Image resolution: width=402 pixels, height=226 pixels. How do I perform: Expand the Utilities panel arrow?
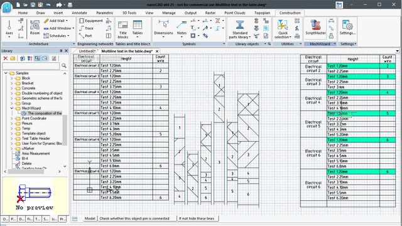[300, 44]
